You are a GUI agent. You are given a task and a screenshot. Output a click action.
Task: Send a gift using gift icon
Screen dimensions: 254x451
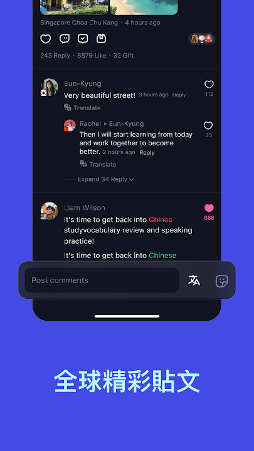point(102,39)
